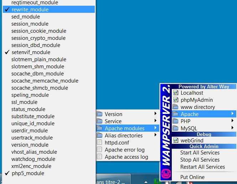Image resolution: width=237 pixels, height=184 pixels.
Task: Open webGrind under Debug
Action: point(204,140)
